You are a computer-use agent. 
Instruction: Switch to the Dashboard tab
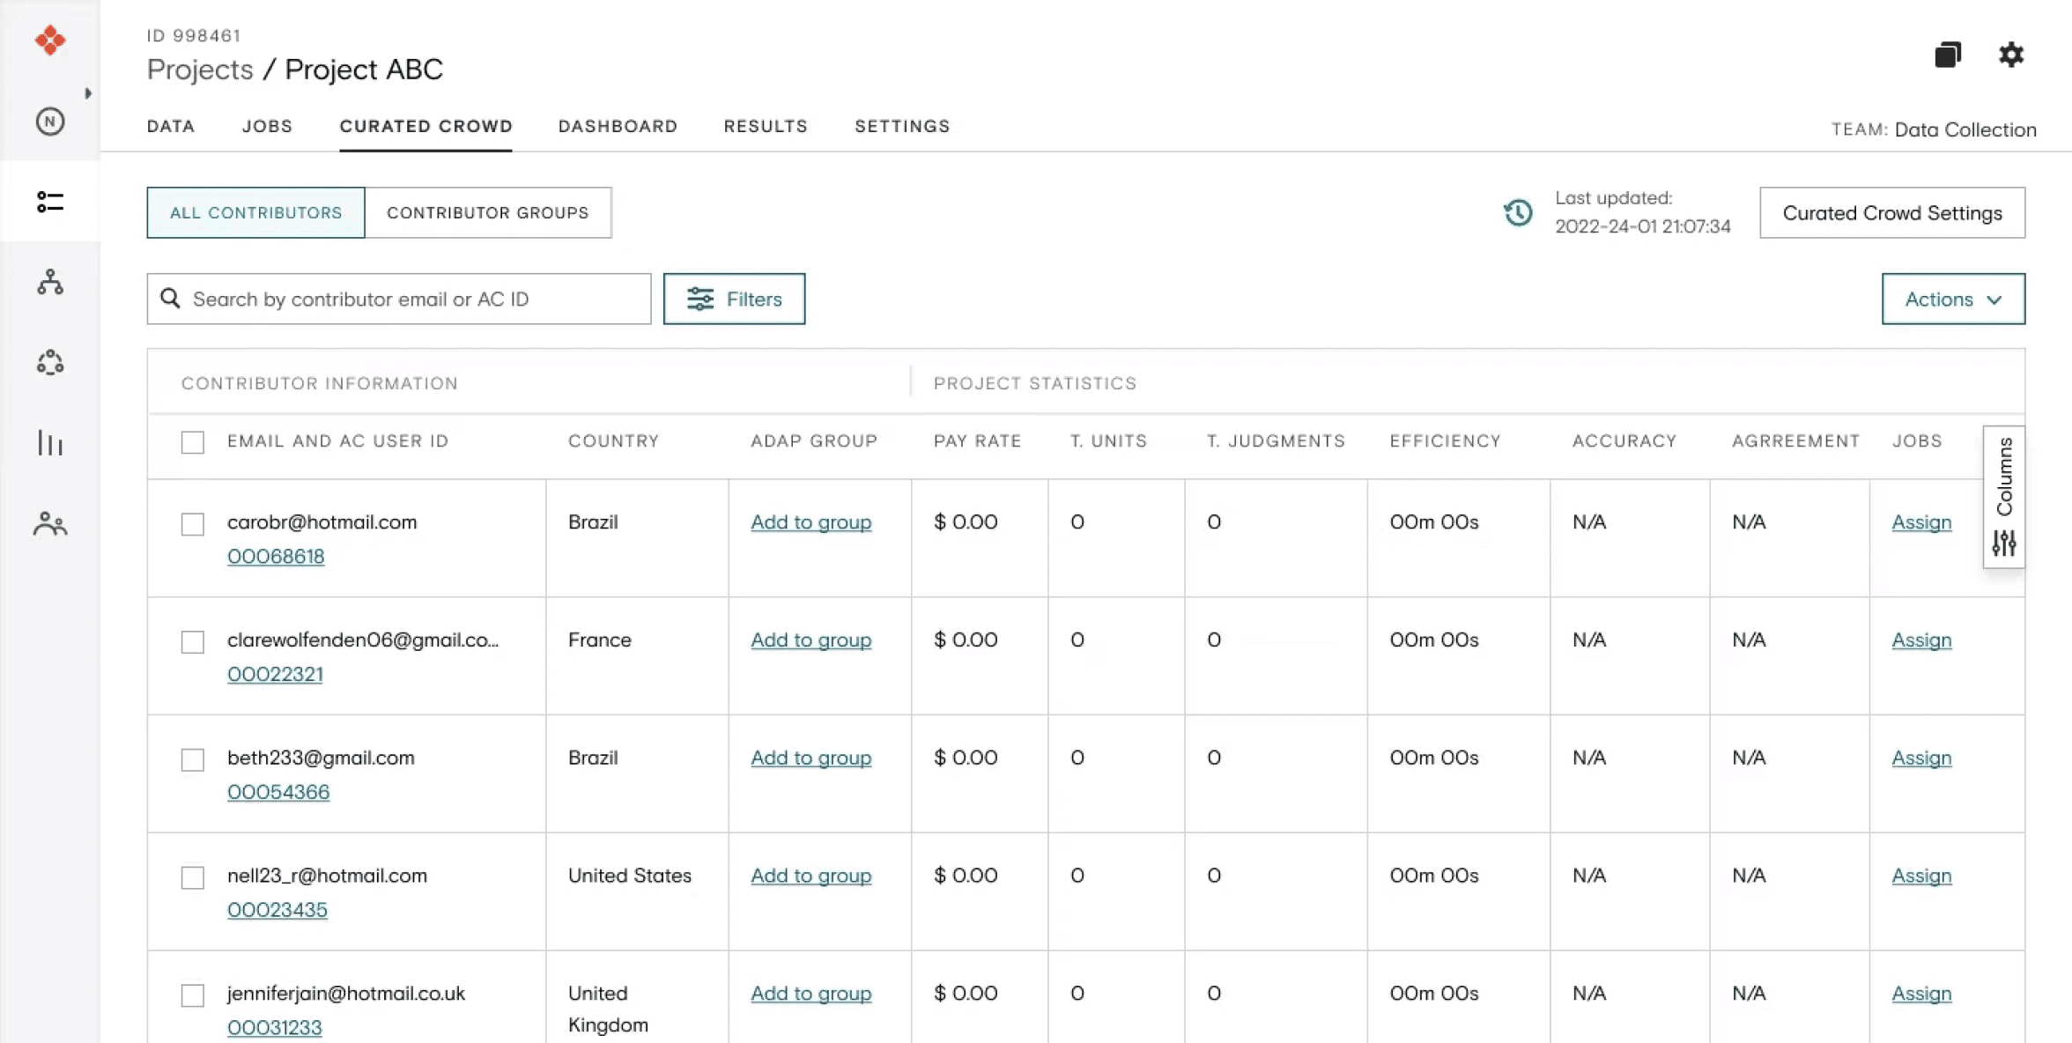618,126
